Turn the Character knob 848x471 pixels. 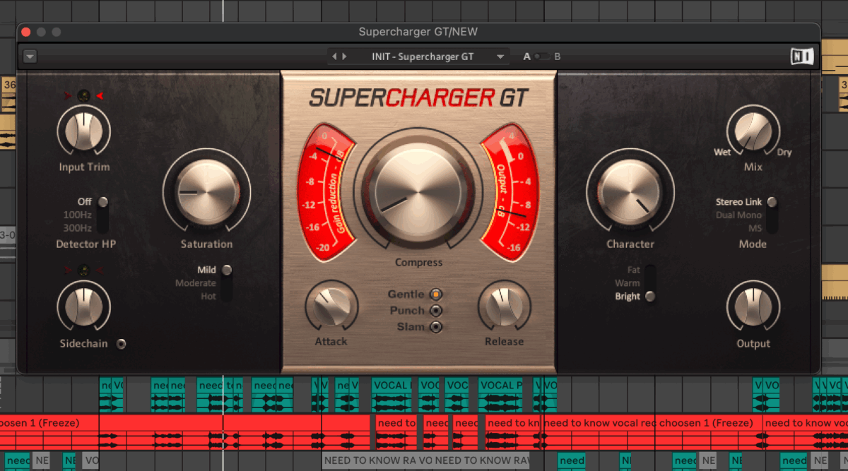[631, 192]
